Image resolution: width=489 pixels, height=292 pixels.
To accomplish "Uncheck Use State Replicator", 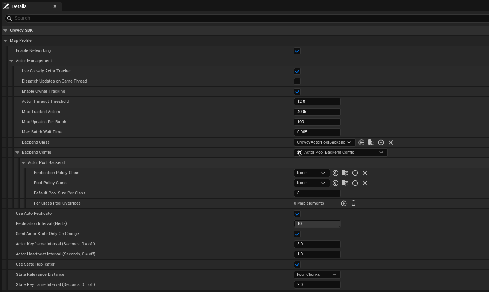I will point(297,264).
